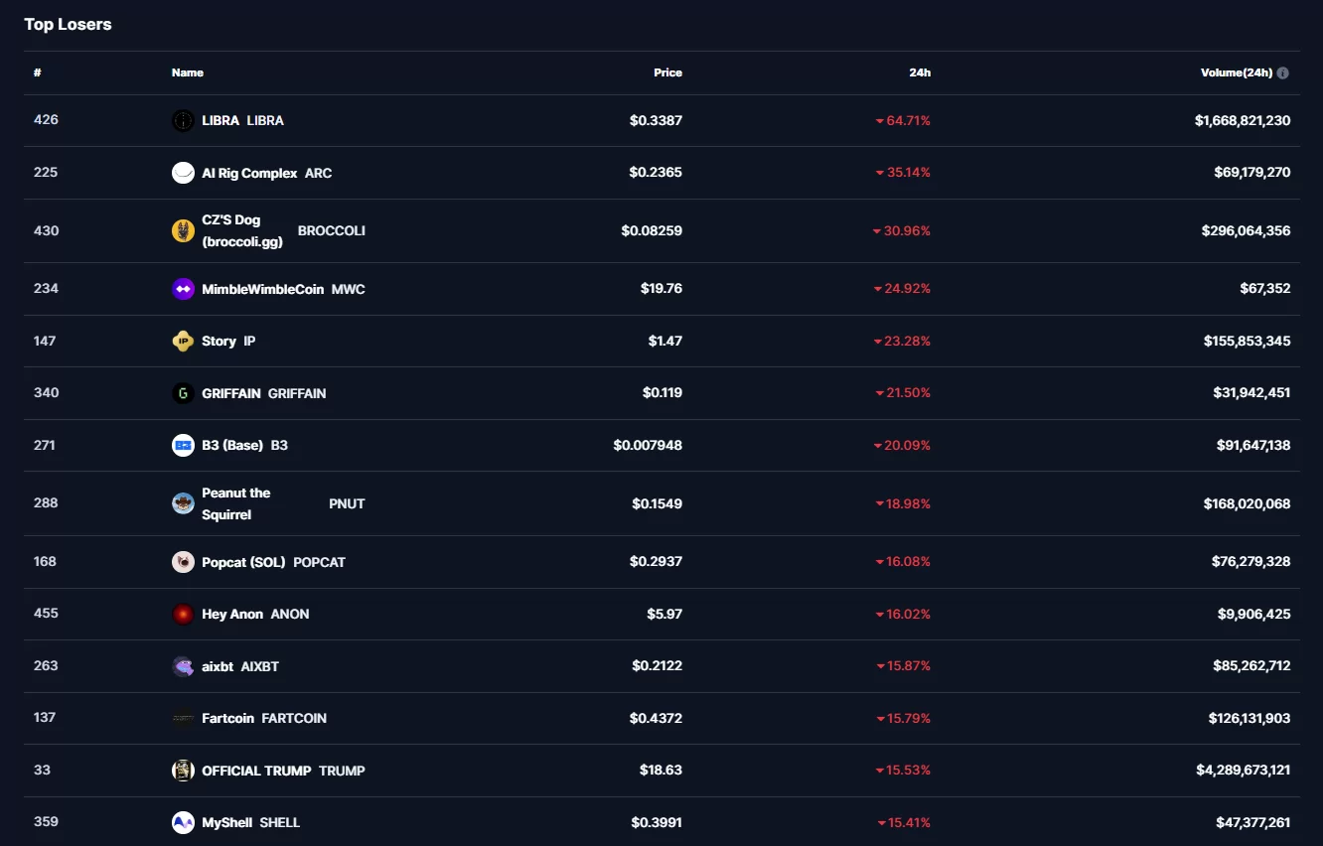The height and width of the screenshot is (846, 1323).
Task: Click the CZ'S Dog BROCCOLI coin icon
Action: click(x=183, y=231)
